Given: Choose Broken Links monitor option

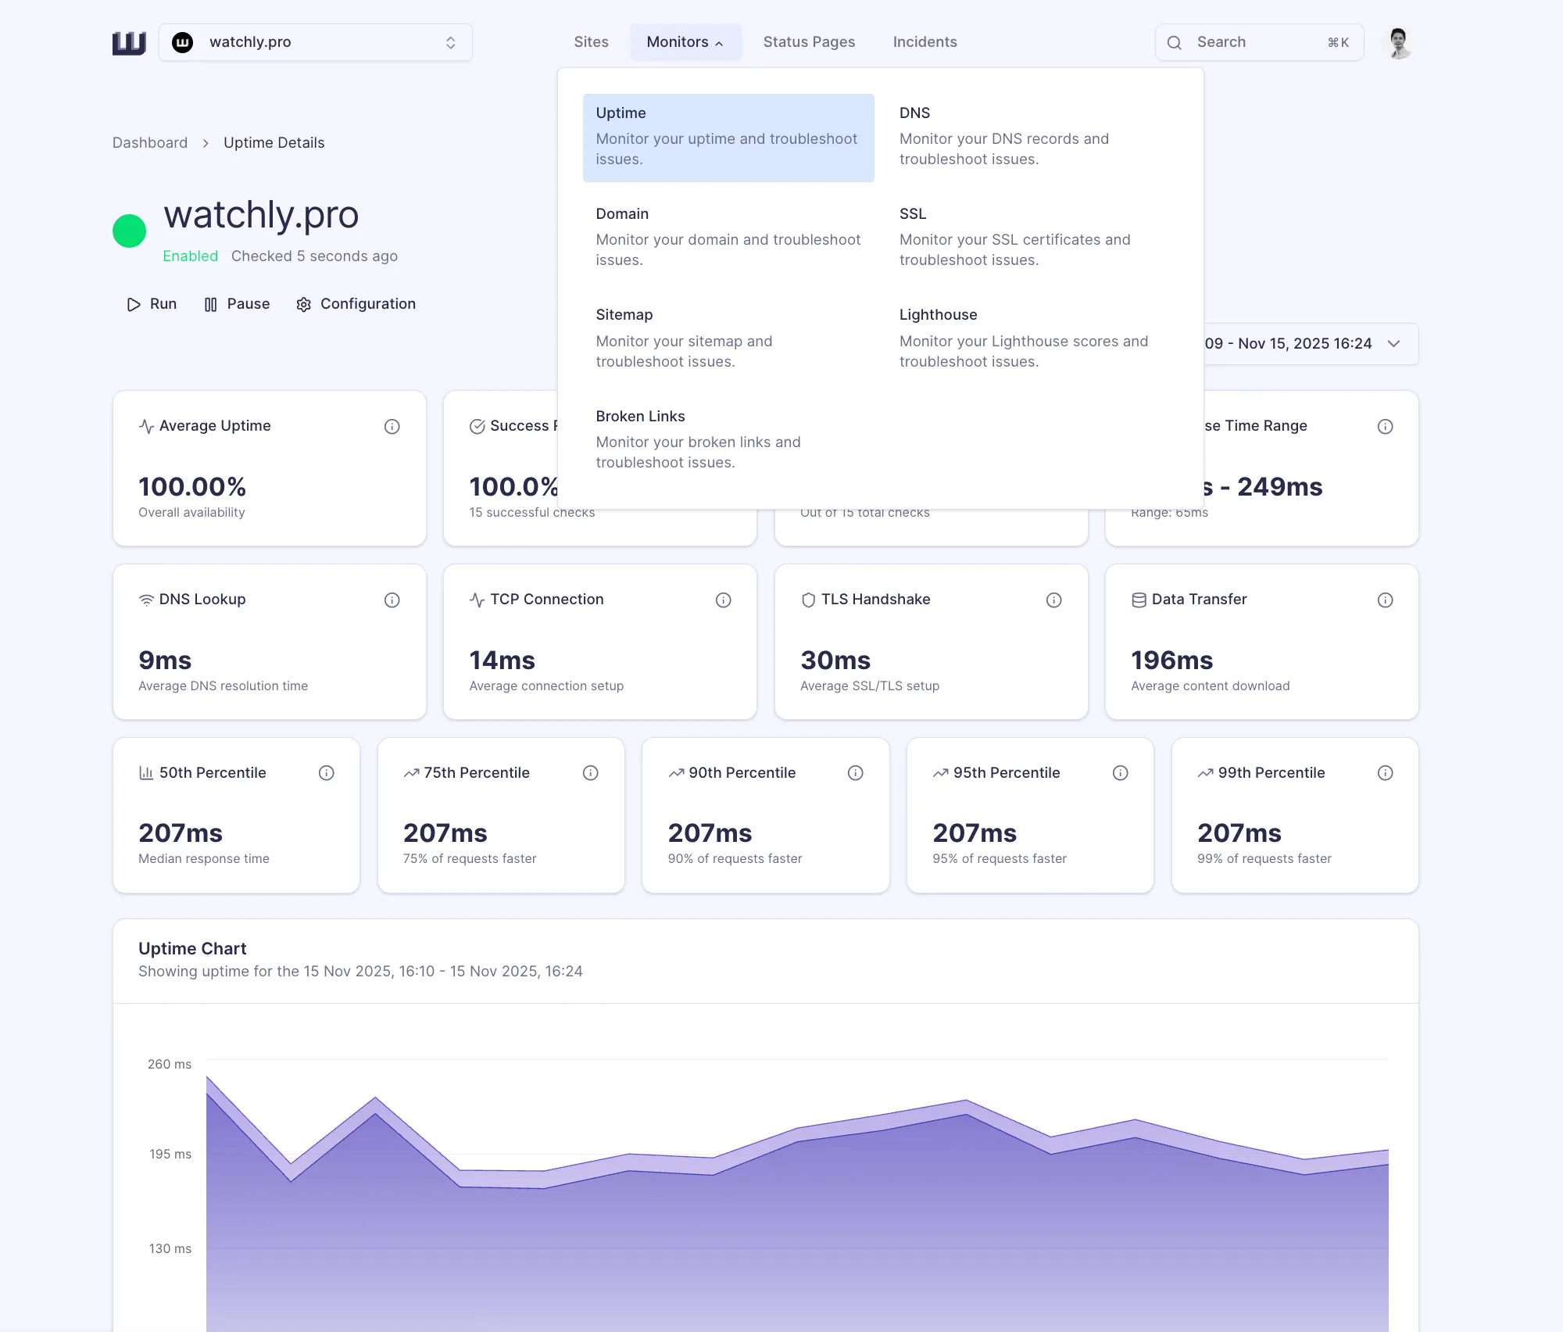Looking at the screenshot, I should coord(698,439).
